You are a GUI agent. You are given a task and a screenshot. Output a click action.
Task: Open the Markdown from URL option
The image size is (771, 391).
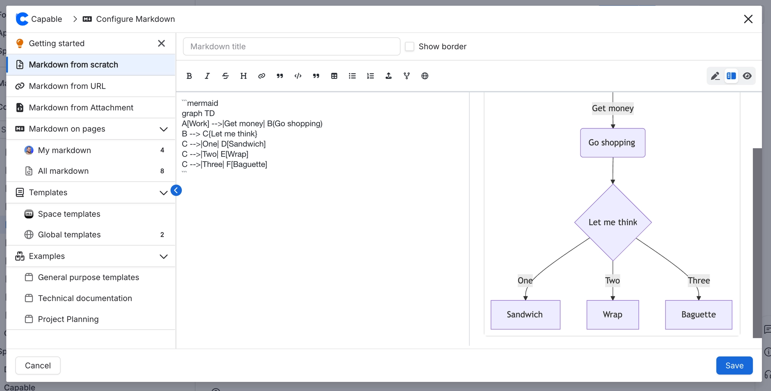pyautogui.click(x=68, y=86)
